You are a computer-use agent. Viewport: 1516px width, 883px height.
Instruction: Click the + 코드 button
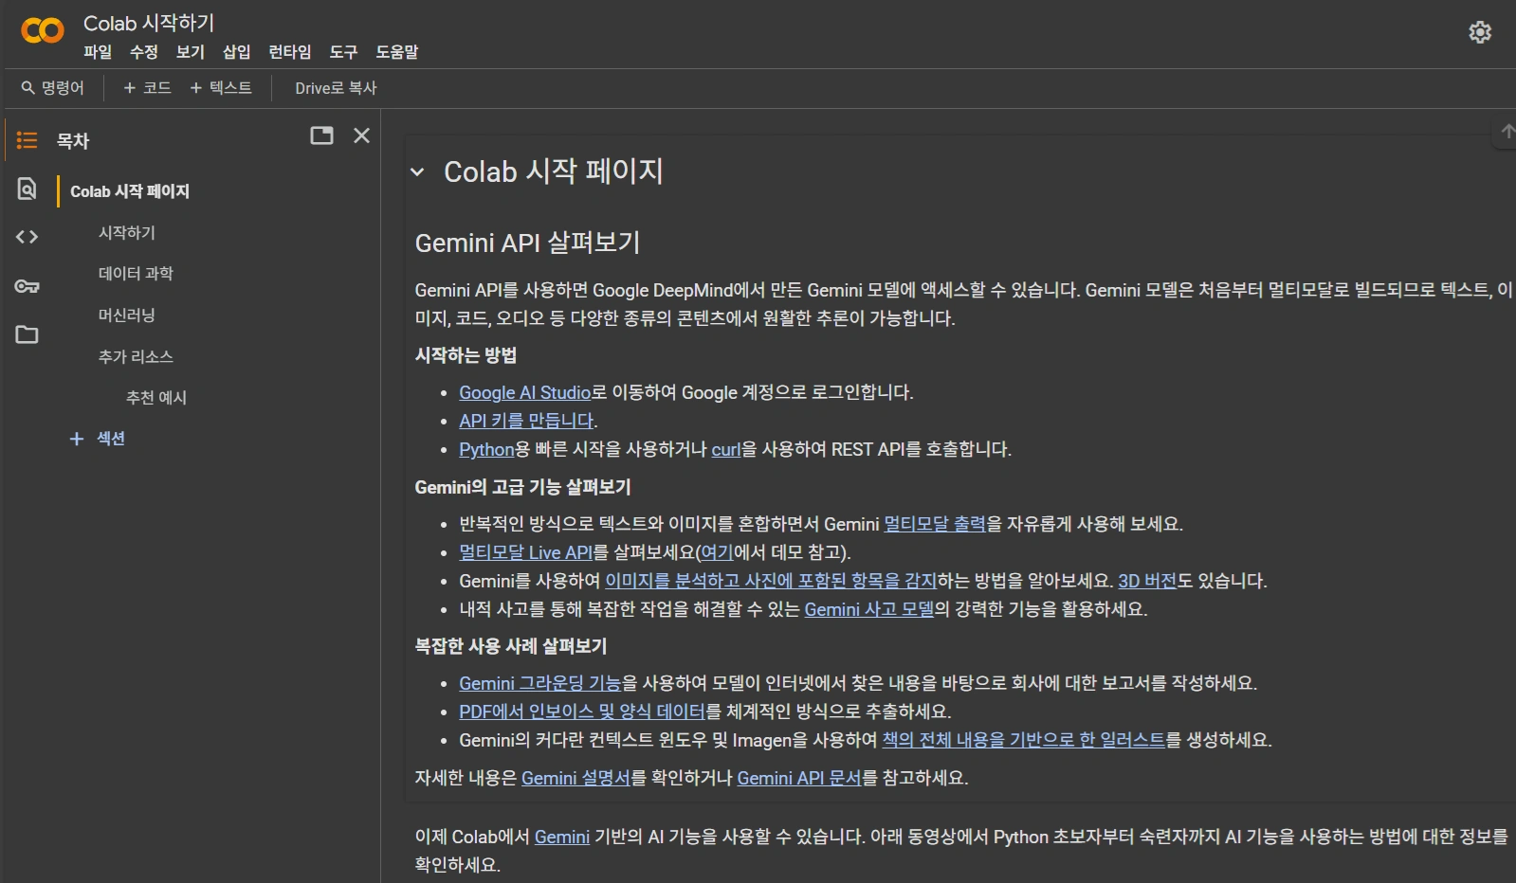click(147, 88)
